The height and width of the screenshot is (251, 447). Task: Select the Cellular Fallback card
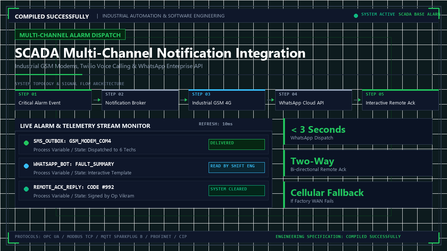(358, 195)
